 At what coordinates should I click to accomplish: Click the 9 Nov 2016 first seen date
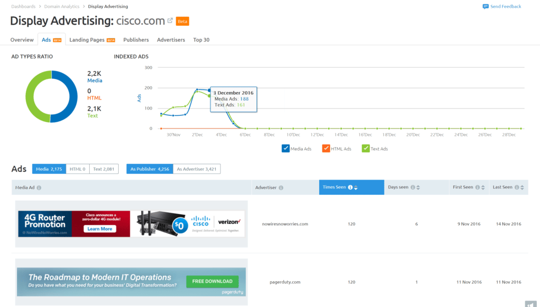pos(469,224)
